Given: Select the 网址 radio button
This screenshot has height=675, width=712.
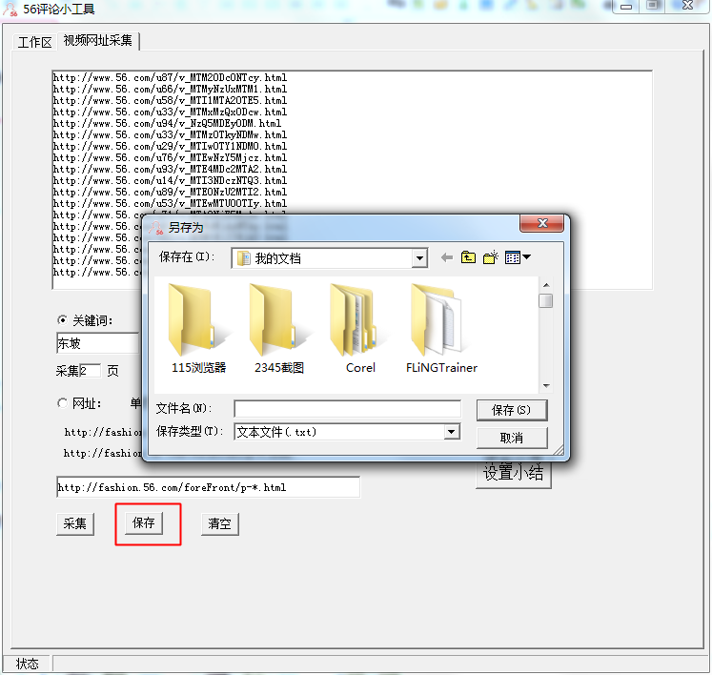Looking at the screenshot, I should click(x=62, y=403).
